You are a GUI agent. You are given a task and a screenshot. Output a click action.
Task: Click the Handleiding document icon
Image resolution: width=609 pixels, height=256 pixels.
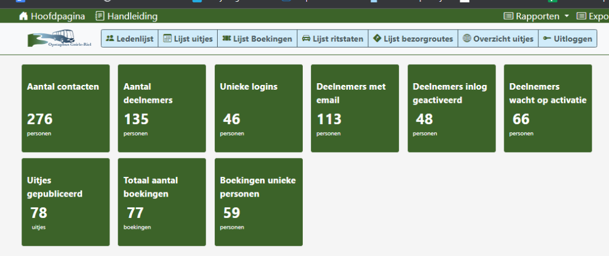point(99,16)
